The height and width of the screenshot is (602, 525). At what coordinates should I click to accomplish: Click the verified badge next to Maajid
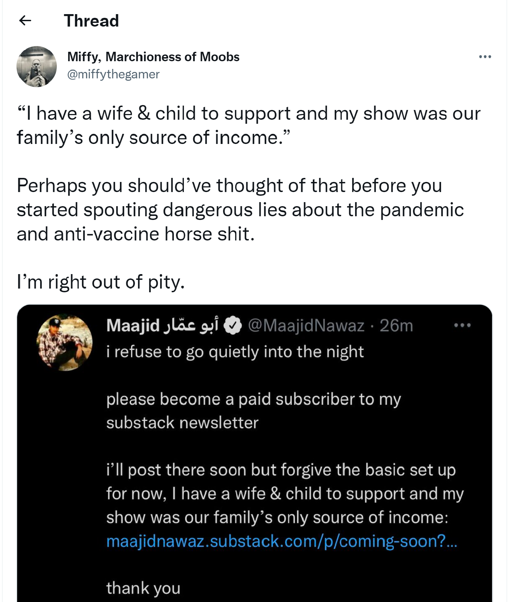pos(233,326)
